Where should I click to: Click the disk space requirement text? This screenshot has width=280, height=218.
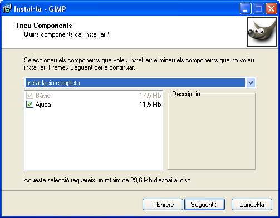(108, 180)
